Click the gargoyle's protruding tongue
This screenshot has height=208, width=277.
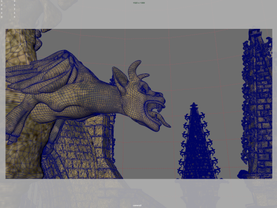pos(163,122)
